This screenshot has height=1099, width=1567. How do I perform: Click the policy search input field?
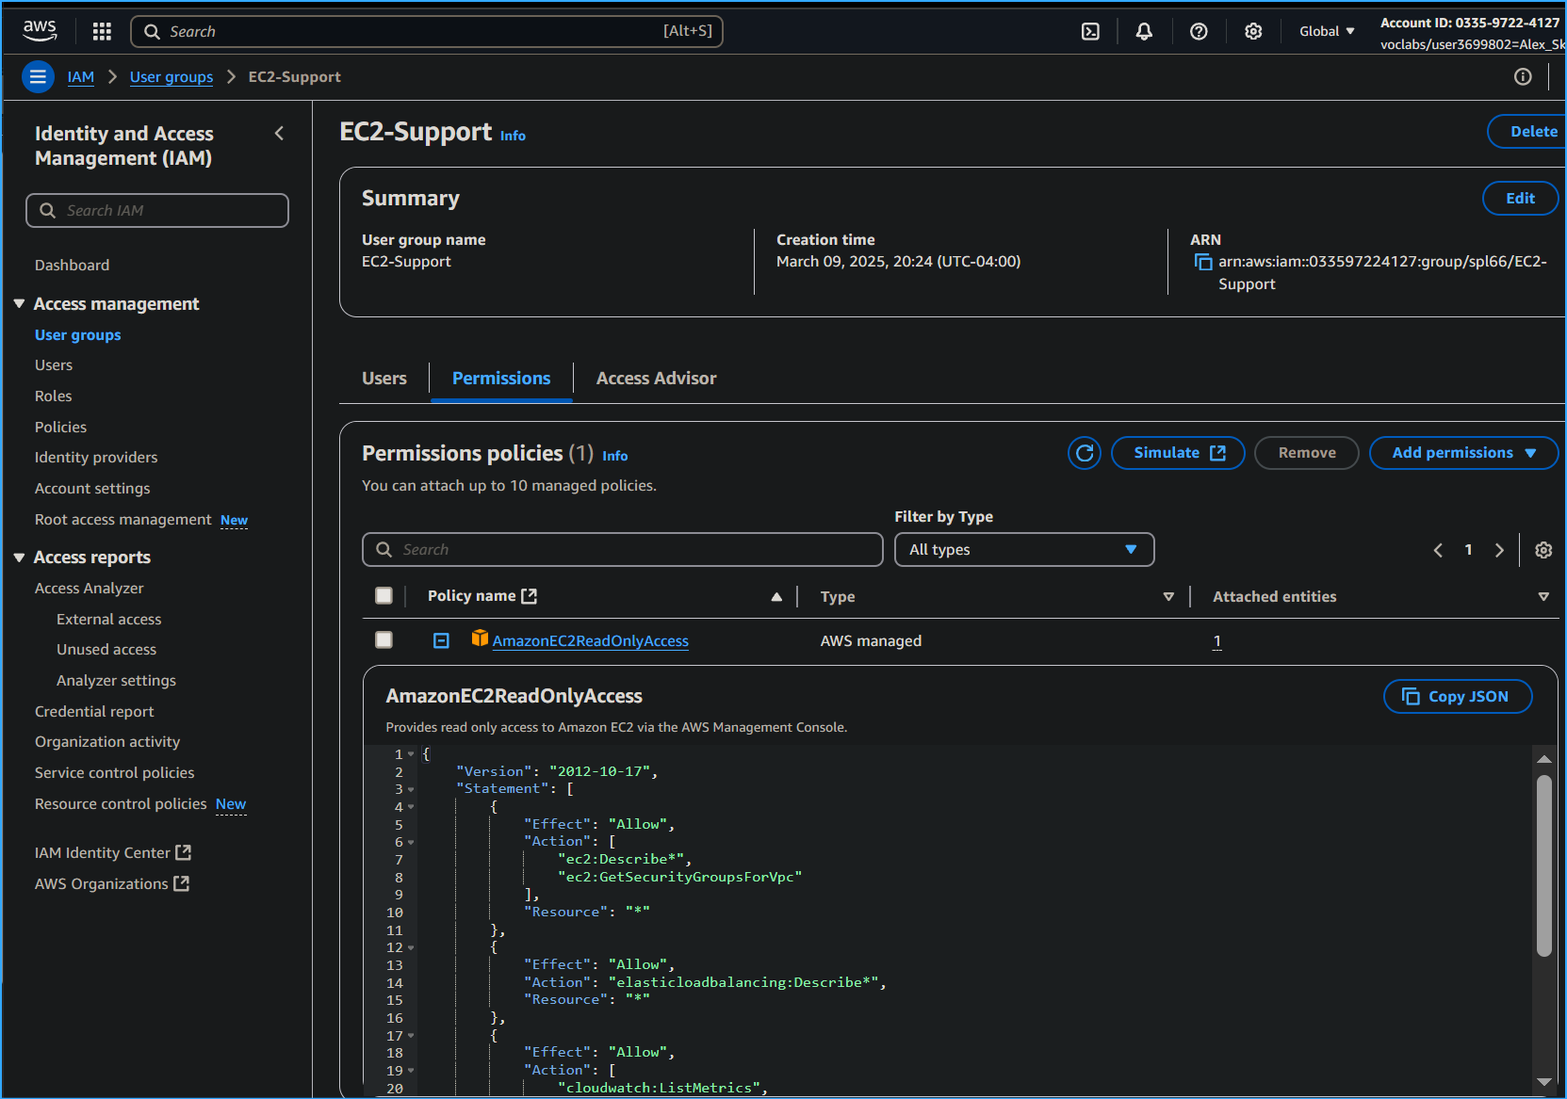coord(622,549)
